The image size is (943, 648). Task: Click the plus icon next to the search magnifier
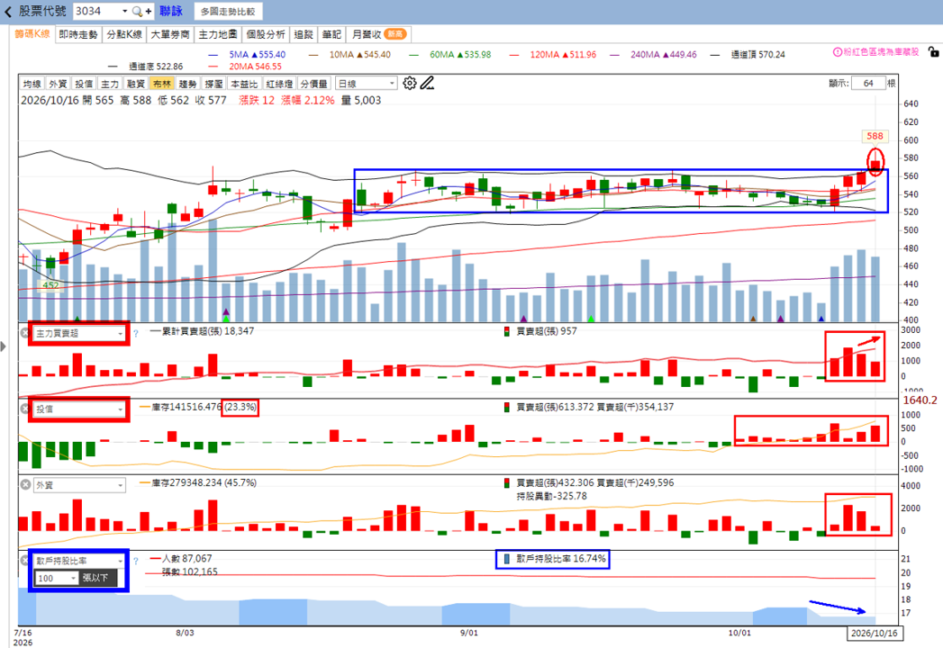149,12
